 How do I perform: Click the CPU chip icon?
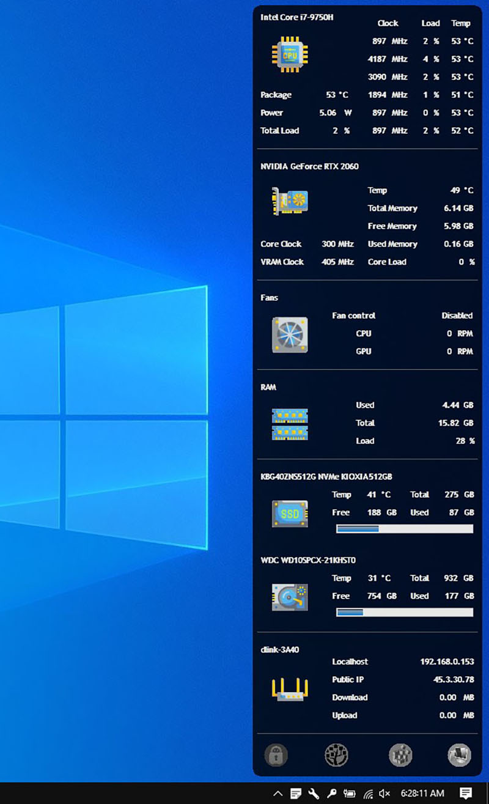(x=290, y=55)
